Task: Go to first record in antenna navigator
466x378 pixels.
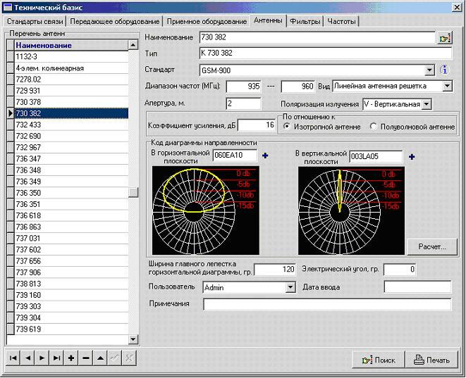Action: [13, 358]
